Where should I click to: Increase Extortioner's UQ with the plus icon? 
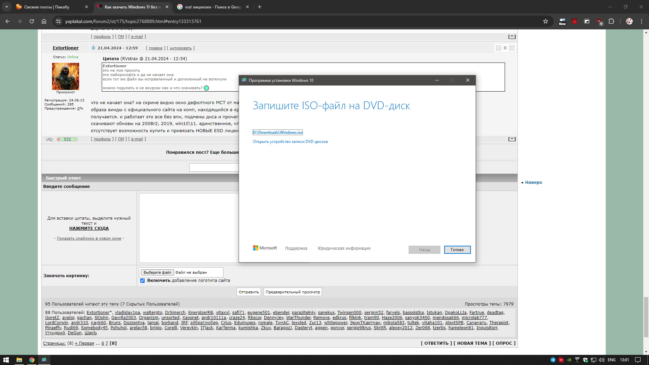(76, 139)
